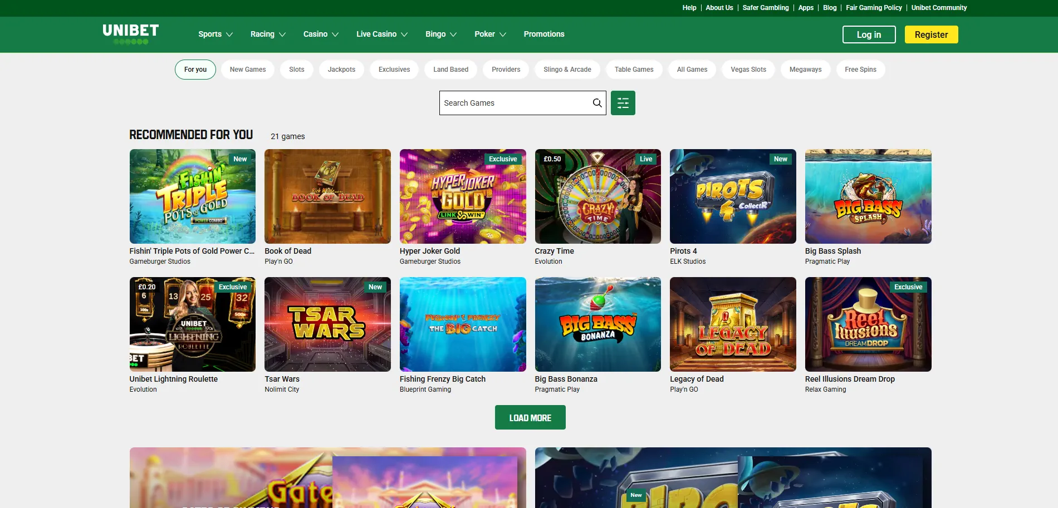Select the Slots tab
The width and height of the screenshot is (1058, 508).
coord(297,70)
